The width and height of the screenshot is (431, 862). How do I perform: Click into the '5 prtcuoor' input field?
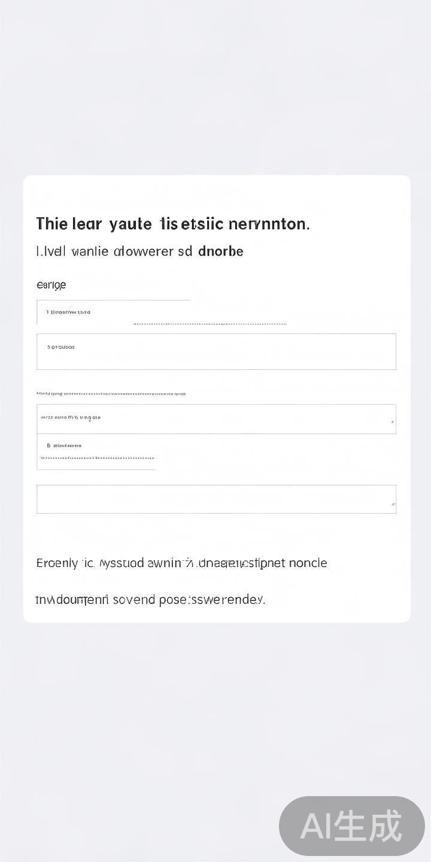coord(216,352)
